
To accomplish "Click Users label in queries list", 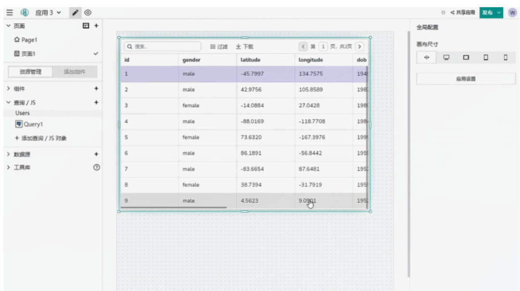I will pyautogui.click(x=22, y=113).
